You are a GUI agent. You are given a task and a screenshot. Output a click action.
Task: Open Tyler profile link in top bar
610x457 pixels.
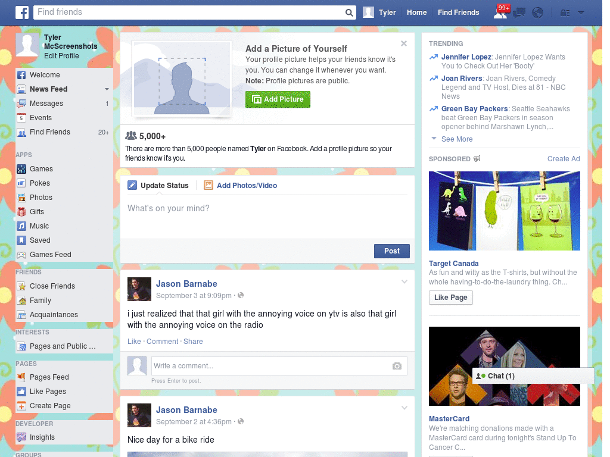(387, 12)
